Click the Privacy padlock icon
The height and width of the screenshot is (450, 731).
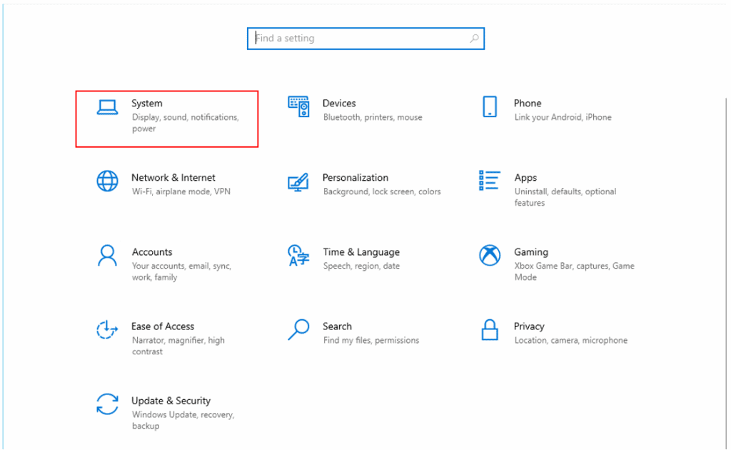pos(490,329)
